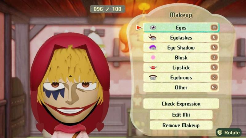Click the Eyes count badge 14

click(x=214, y=28)
